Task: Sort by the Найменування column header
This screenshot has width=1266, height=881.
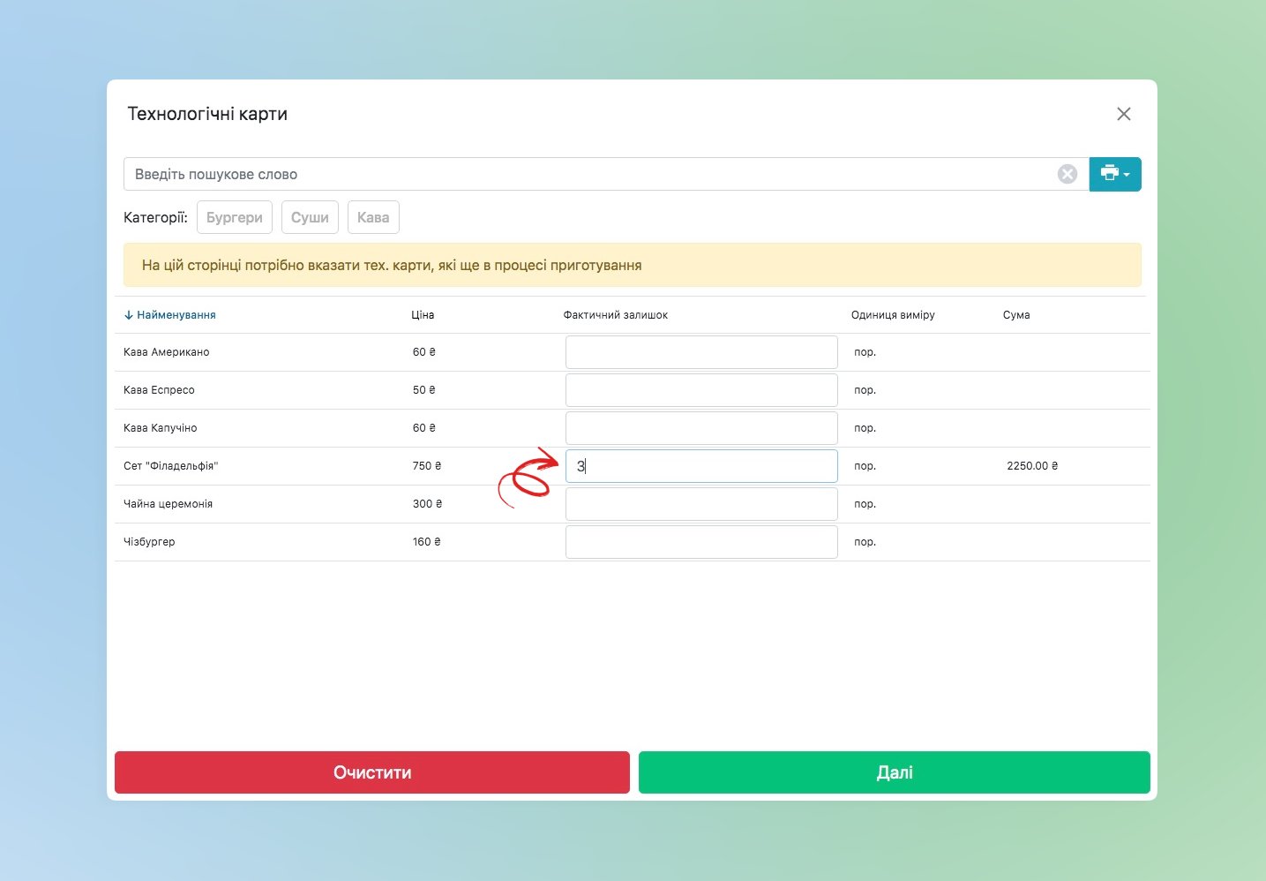Action: click(176, 315)
